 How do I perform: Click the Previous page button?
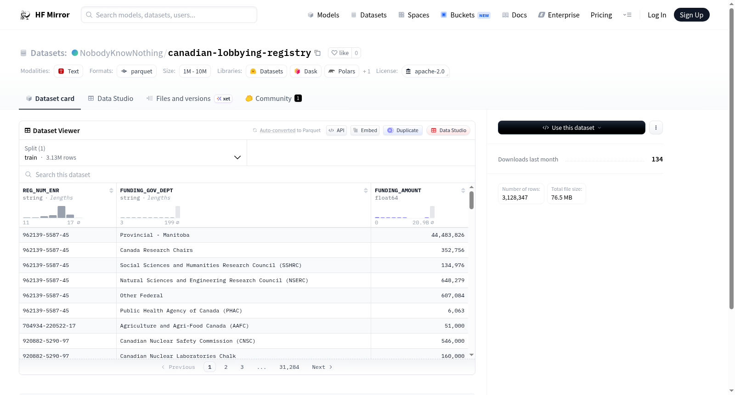click(x=178, y=367)
